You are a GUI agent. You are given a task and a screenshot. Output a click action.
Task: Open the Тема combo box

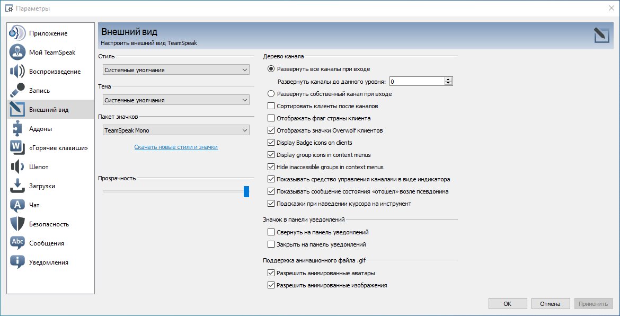point(175,100)
